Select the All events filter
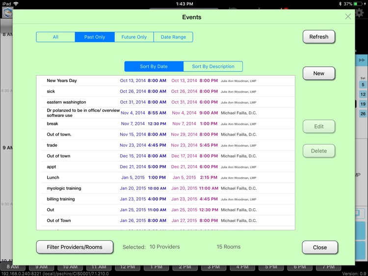The image size is (368, 276). (55, 37)
